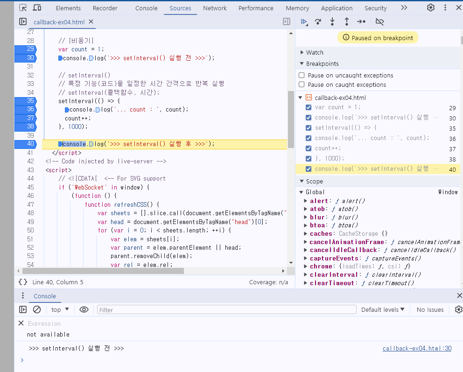Deactivate breakpoints icon
This screenshot has height=372, width=463.
click(x=379, y=21)
